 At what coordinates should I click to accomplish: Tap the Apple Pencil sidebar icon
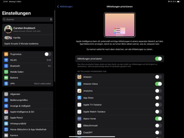6,118
